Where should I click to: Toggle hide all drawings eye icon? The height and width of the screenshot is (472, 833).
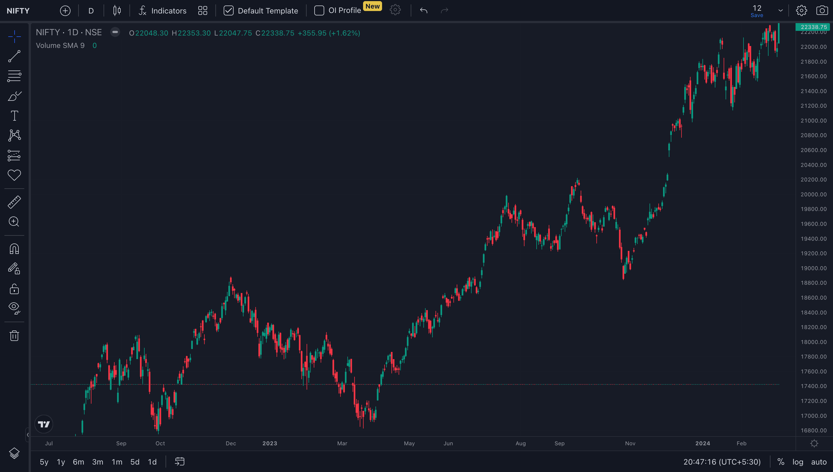14,308
